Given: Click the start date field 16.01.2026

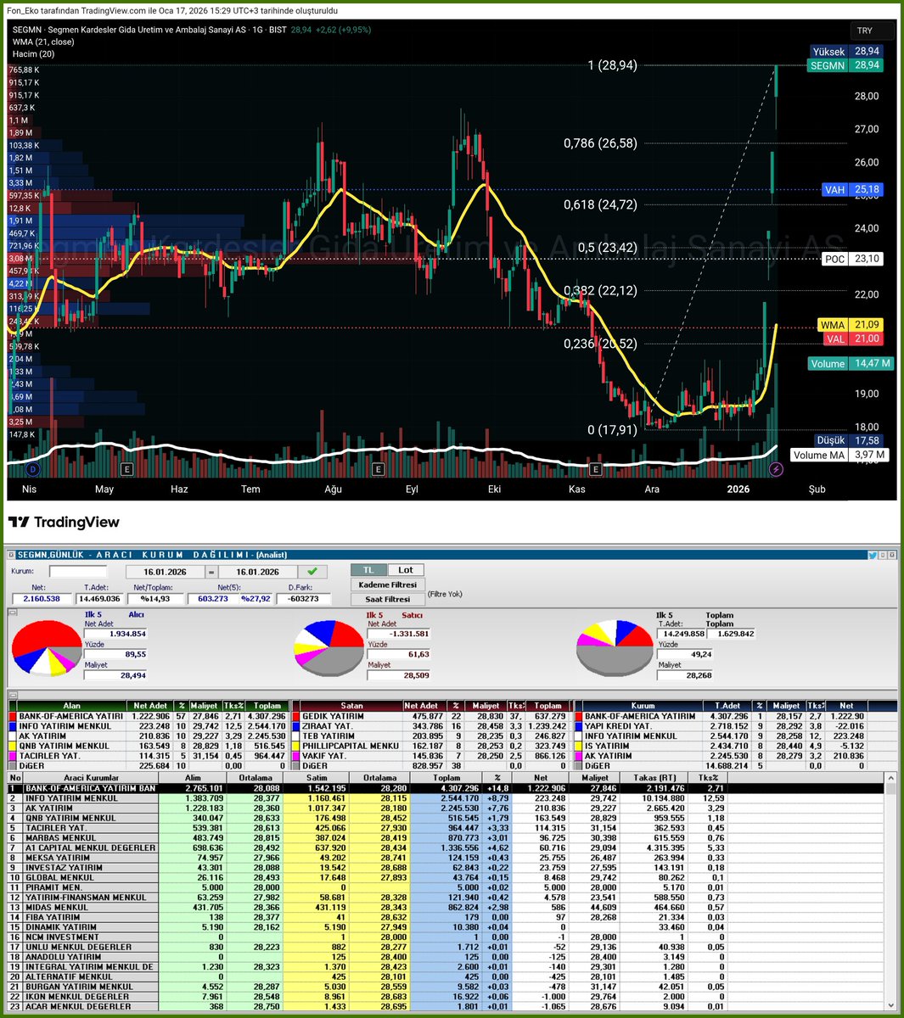Looking at the screenshot, I should tap(167, 572).
